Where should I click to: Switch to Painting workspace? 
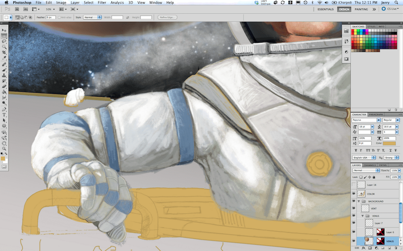coord(361,9)
